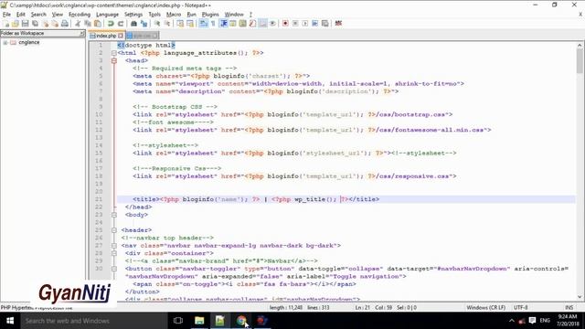Collapse the head block fold marker on line 3
This screenshot has width=585, height=329.
click(x=114, y=61)
